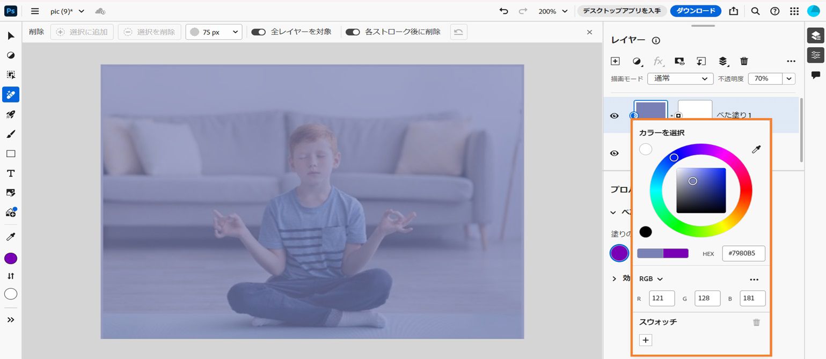Select the Move tool in the toolbar
Image resolution: width=826 pixels, height=359 pixels.
coord(11,35)
